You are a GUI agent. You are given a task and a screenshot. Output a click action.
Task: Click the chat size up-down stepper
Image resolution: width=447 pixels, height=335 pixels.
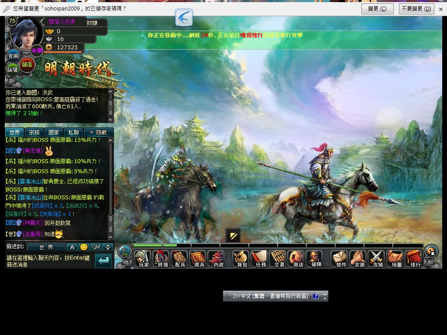click(108, 247)
